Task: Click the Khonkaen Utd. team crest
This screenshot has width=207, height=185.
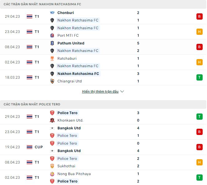Action: pos(52,120)
